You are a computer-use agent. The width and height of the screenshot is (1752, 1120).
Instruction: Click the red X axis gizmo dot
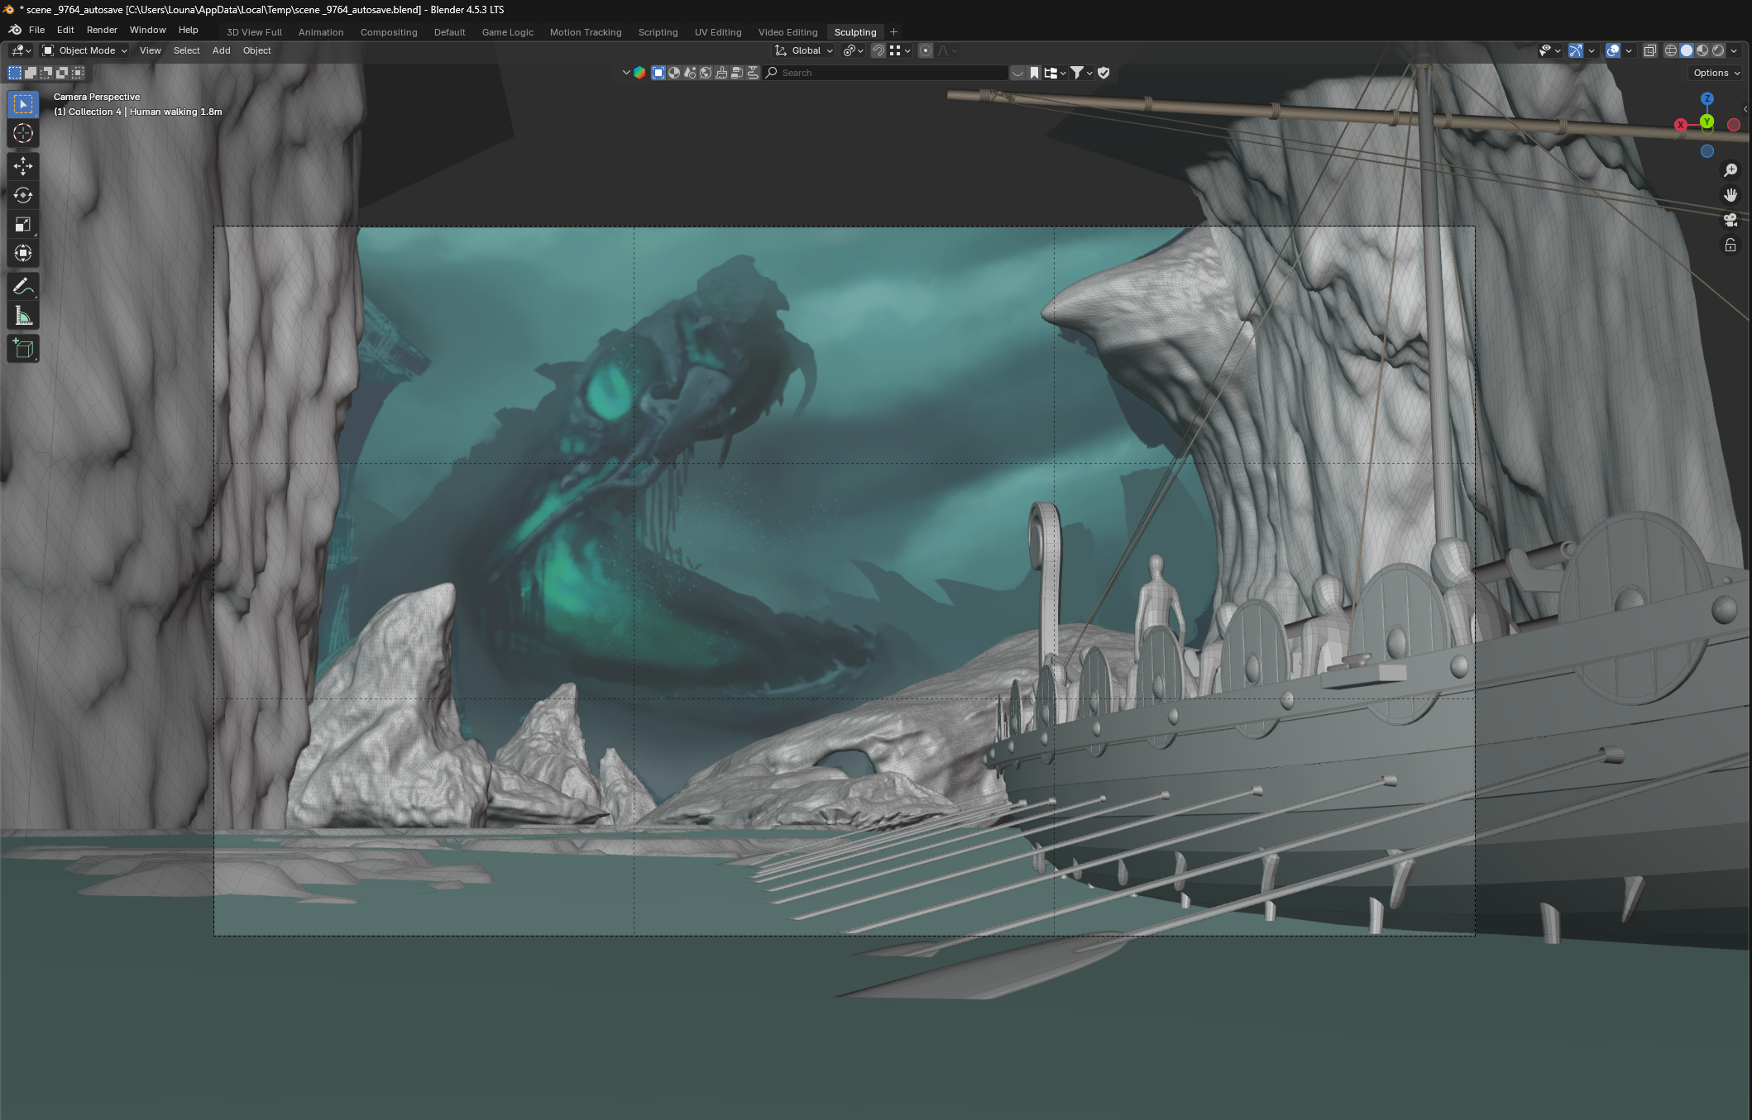[x=1680, y=125]
